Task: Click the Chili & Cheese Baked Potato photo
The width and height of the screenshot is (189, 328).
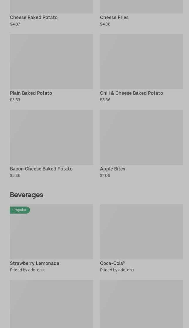Action: [x=141, y=61]
